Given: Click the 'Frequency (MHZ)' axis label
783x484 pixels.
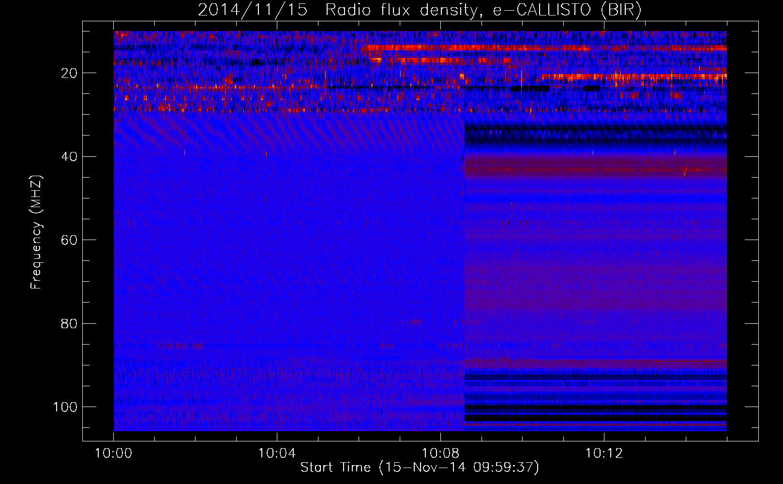Looking at the screenshot, I should 37,232.
